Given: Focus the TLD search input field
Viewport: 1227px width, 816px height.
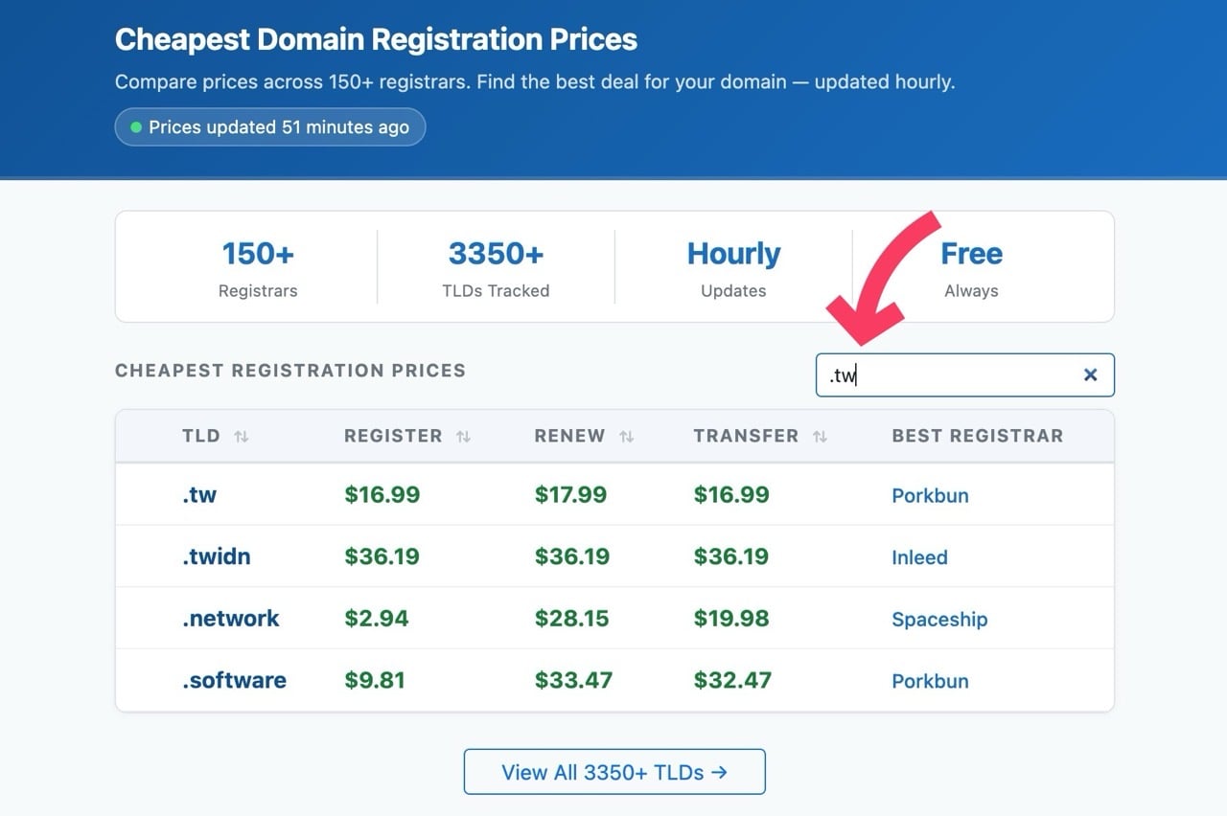Looking at the screenshot, I should [x=949, y=375].
